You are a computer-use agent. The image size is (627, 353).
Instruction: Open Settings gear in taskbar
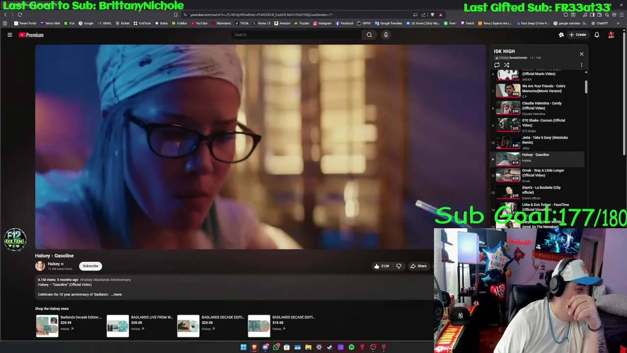point(319,347)
